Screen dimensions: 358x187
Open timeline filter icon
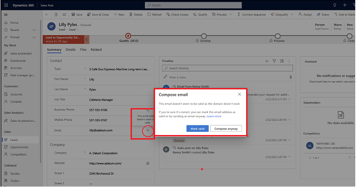click(x=274, y=61)
